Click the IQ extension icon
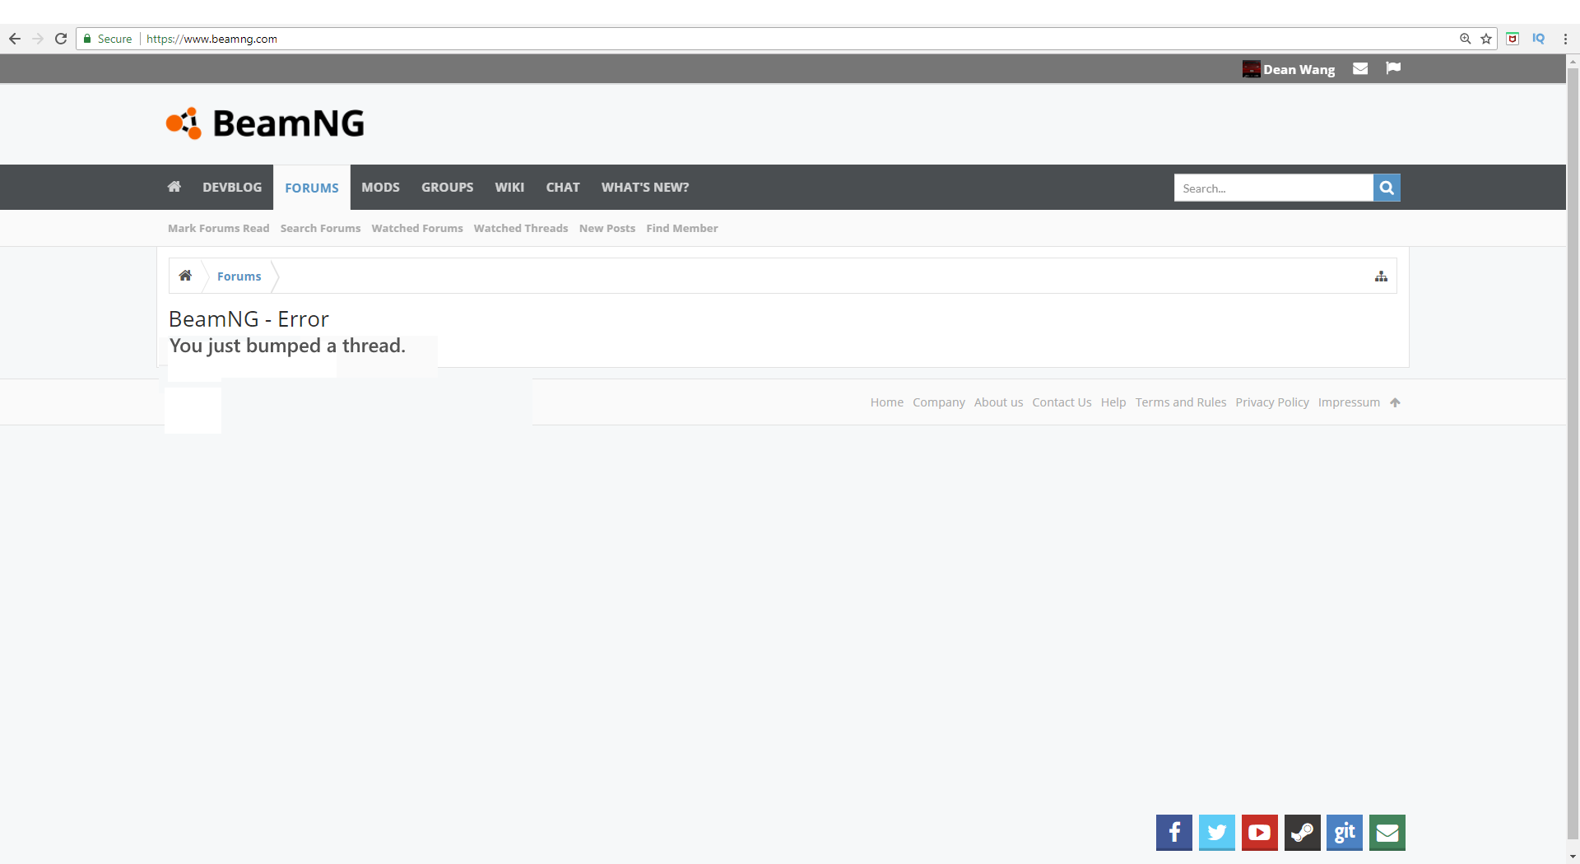 click(1538, 39)
